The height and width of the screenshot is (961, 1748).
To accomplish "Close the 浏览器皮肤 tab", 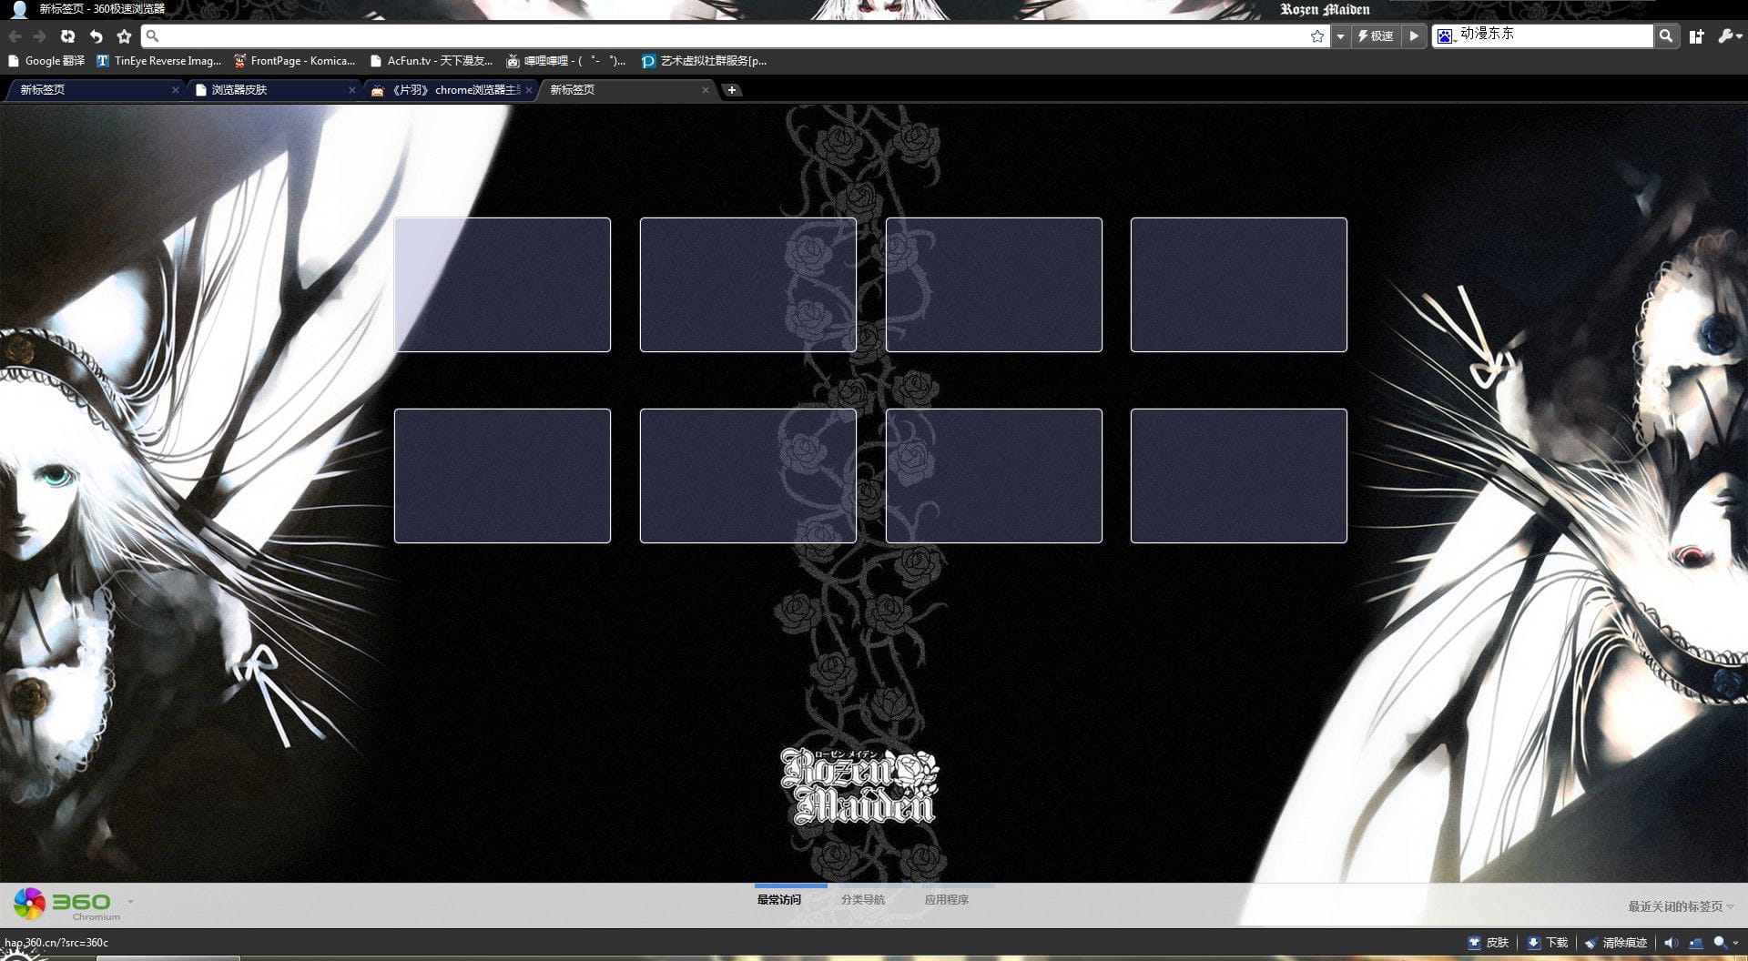I will 352,90.
